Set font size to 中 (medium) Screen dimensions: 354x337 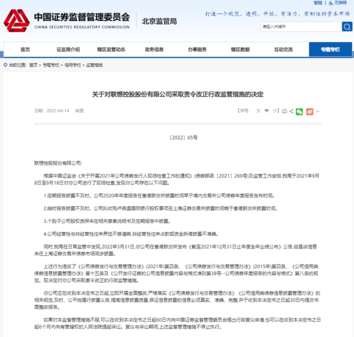point(267,111)
